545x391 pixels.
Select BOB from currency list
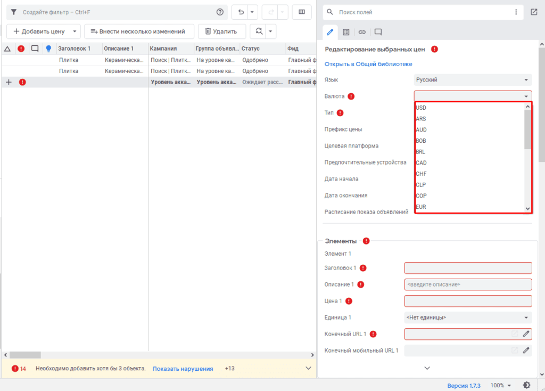pos(470,141)
